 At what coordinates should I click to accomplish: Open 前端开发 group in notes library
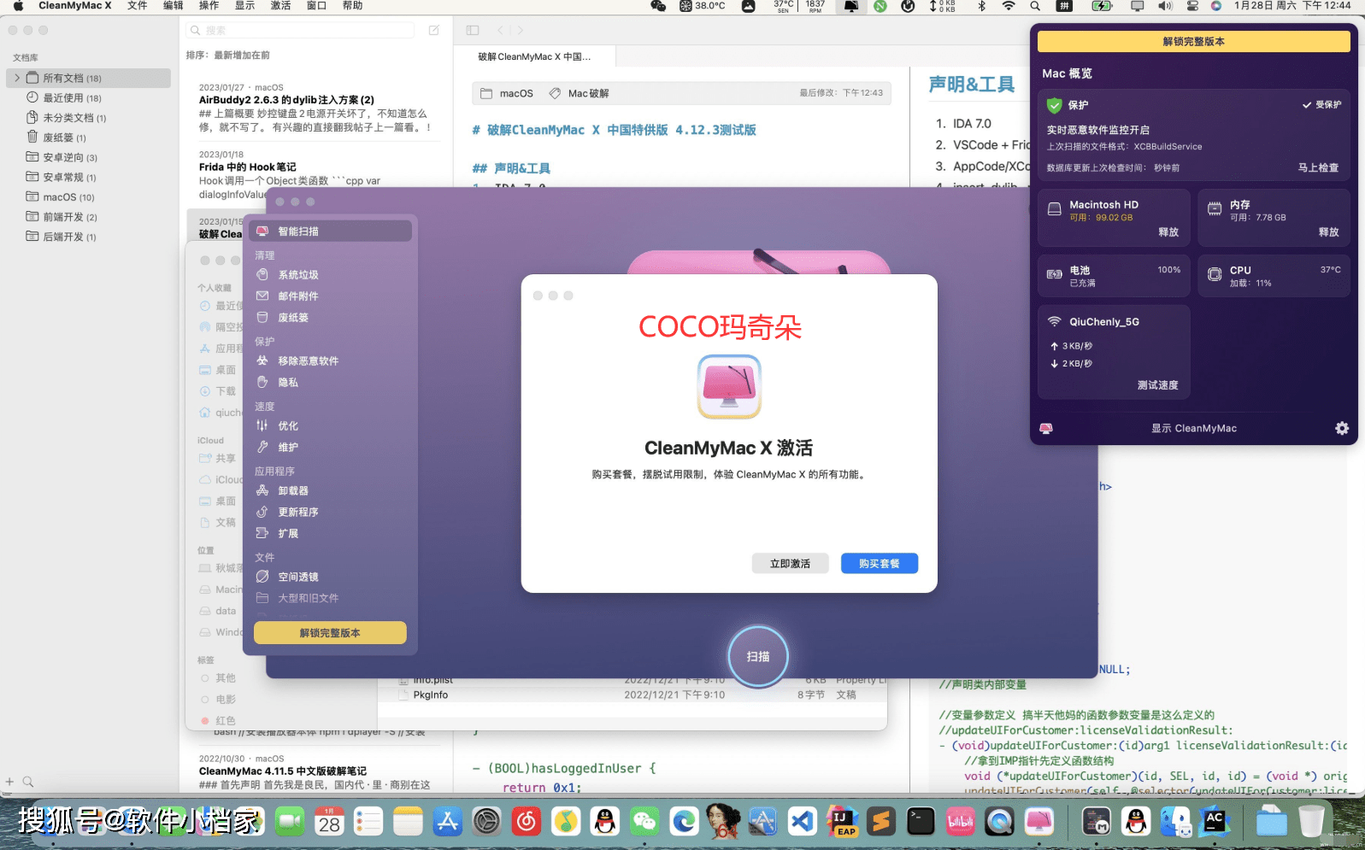click(89, 217)
